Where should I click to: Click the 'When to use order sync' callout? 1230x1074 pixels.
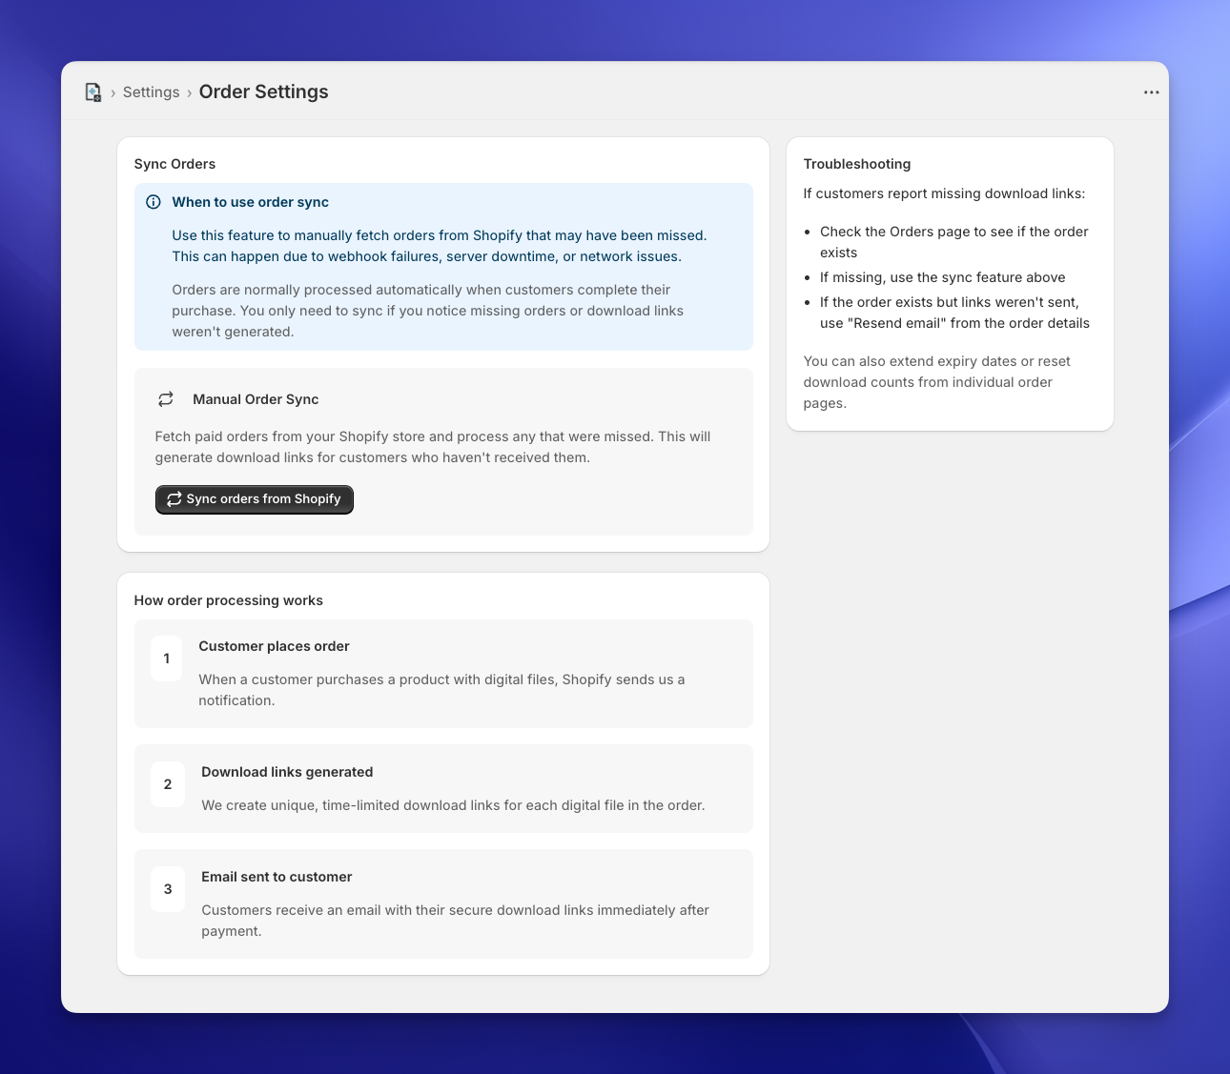click(443, 267)
